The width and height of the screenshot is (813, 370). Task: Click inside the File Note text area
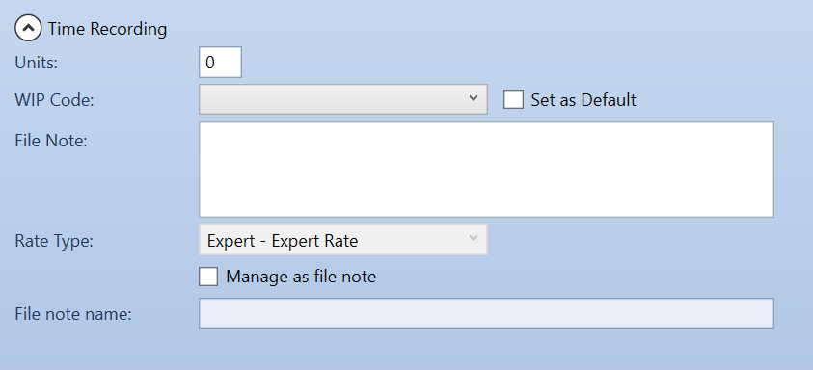(x=486, y=170)
